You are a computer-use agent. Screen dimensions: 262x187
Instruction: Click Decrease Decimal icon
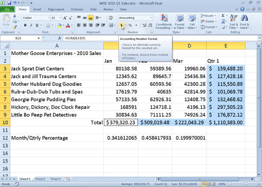click(150, 26)
